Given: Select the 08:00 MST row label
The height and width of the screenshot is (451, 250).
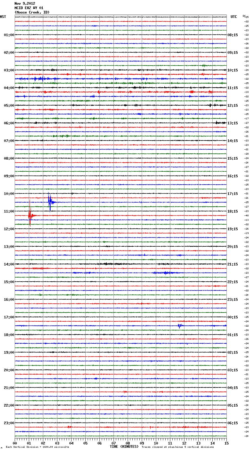Looking at the screenshot, I should click(x=9, y=158).
